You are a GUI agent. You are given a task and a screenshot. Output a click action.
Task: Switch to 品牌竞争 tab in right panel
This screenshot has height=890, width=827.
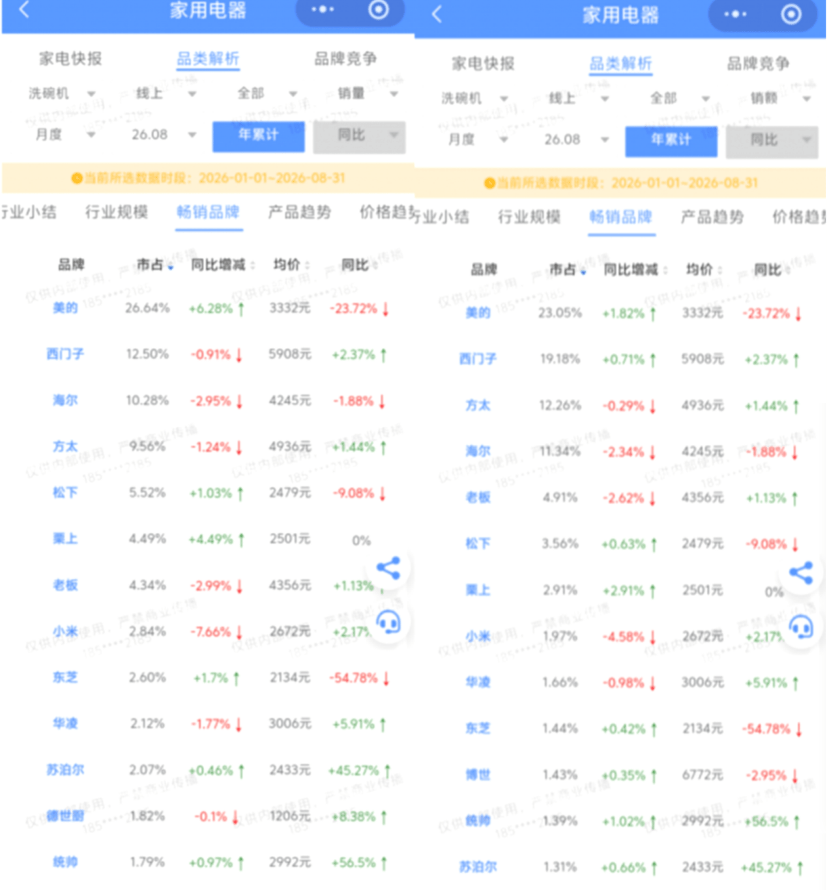758,63
